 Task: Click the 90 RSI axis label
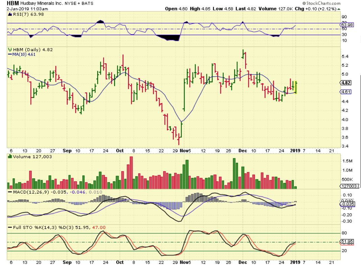344,17
